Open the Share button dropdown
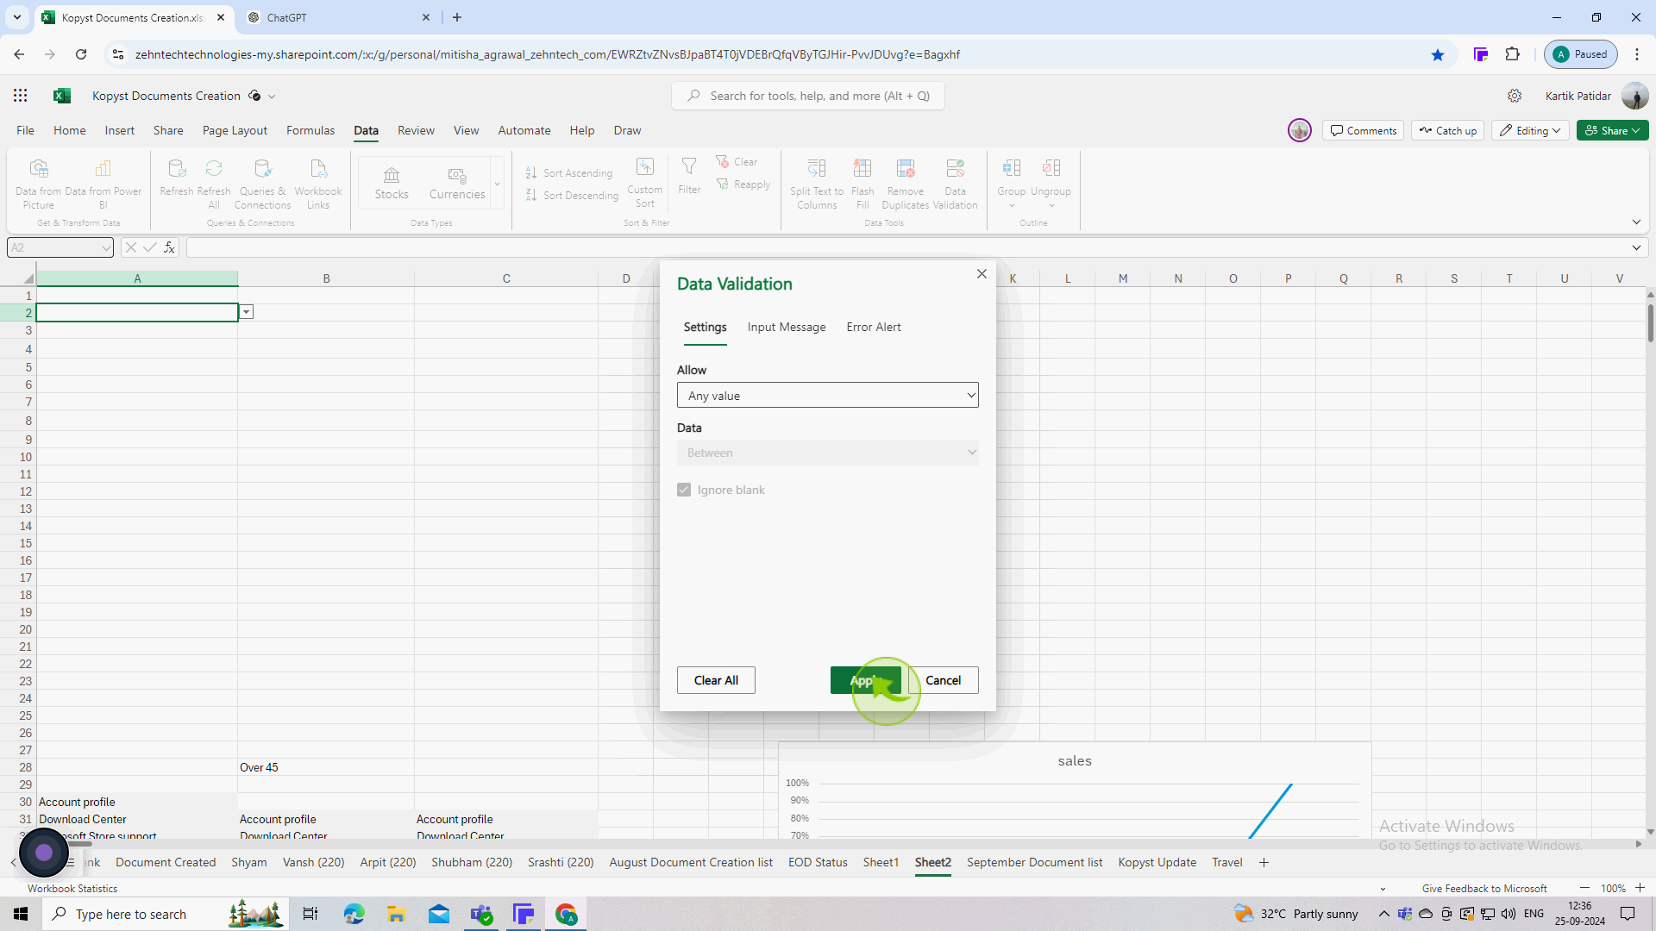 click(1613, 130)
